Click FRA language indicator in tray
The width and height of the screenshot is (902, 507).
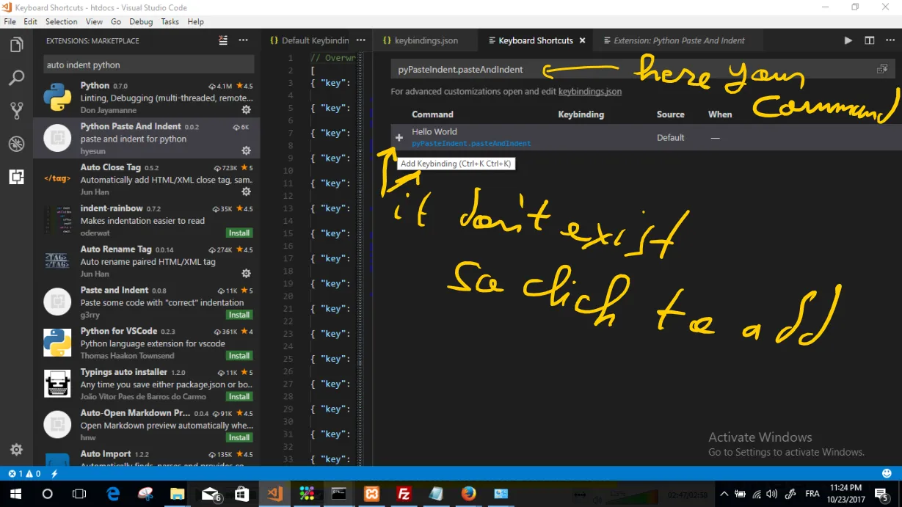[x=812, y=494]
